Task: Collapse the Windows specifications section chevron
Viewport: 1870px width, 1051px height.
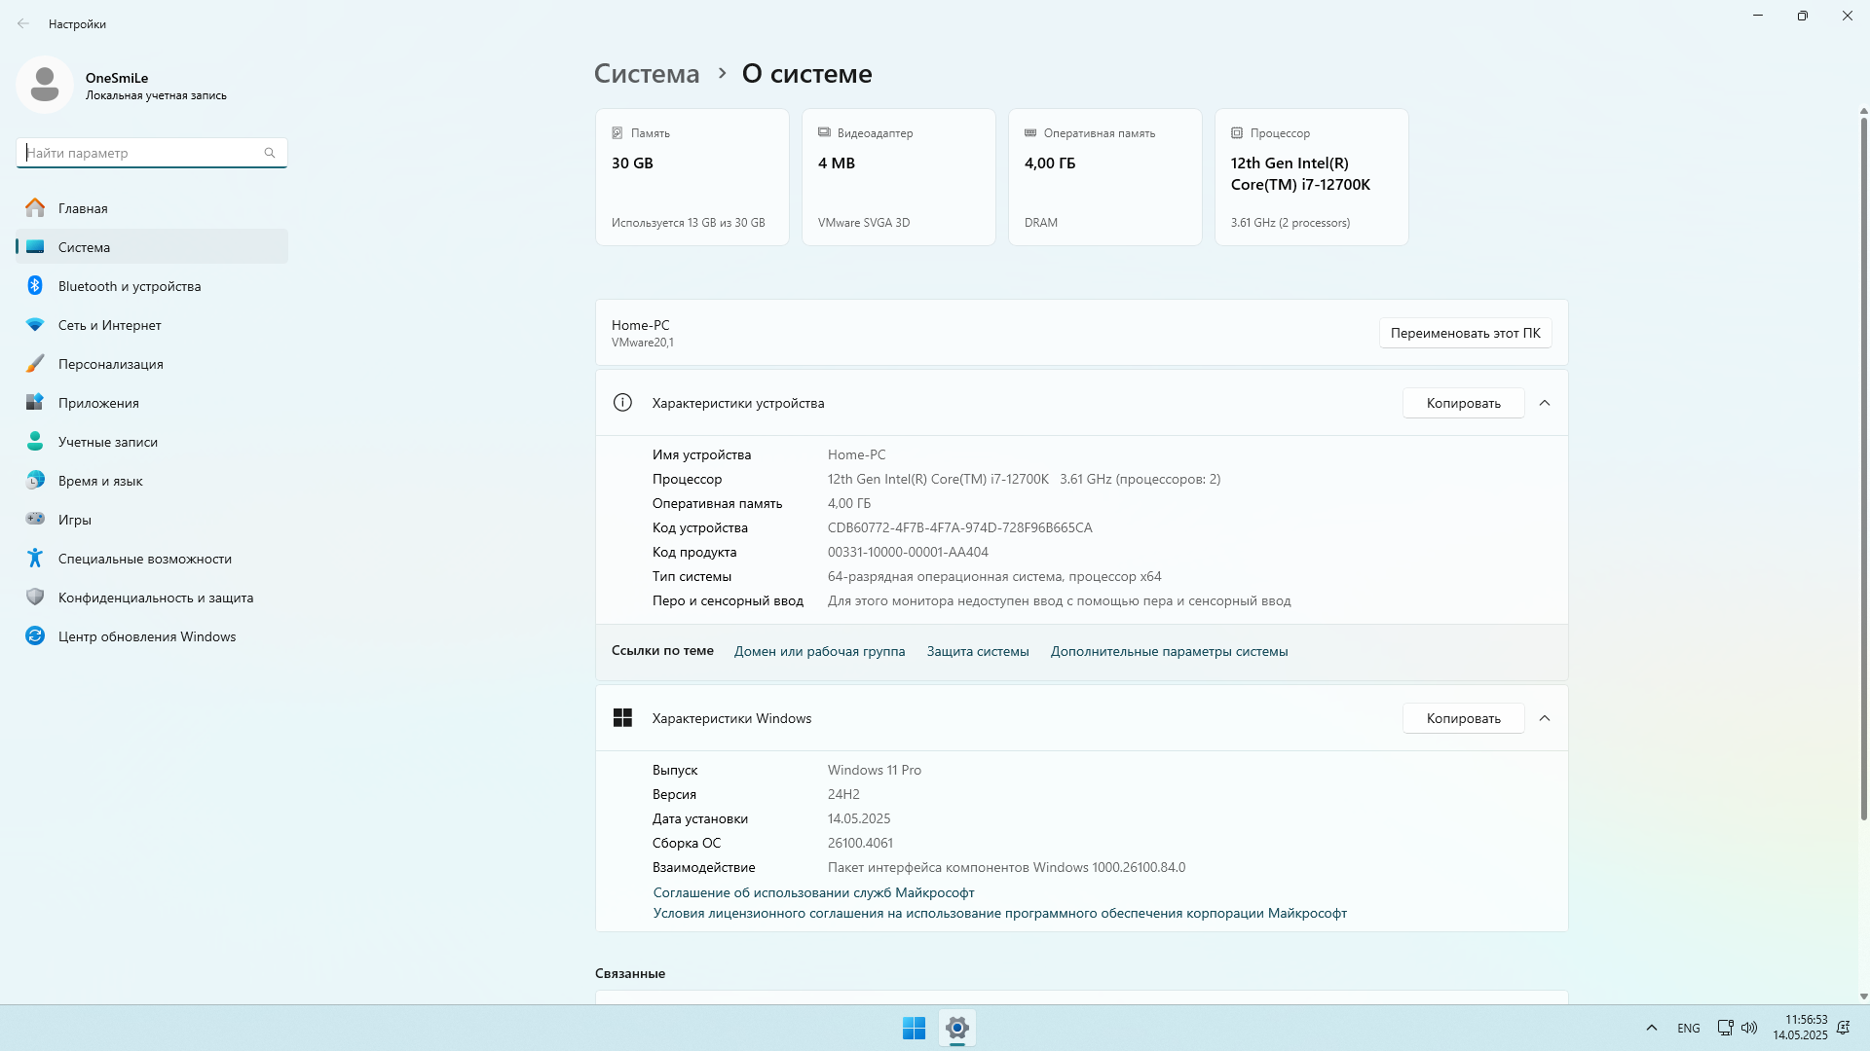Action: tap(1545, 718)
